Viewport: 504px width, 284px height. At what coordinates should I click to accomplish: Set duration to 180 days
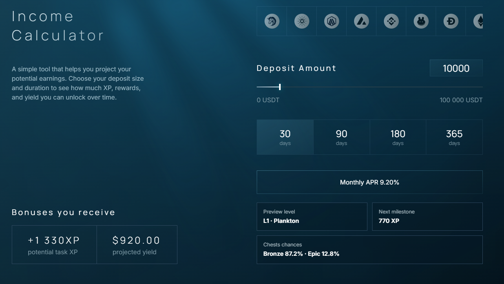[x=398, y=137]
